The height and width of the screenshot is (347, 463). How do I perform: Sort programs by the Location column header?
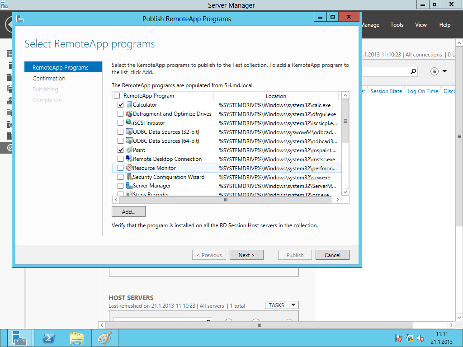pos(276,96)
